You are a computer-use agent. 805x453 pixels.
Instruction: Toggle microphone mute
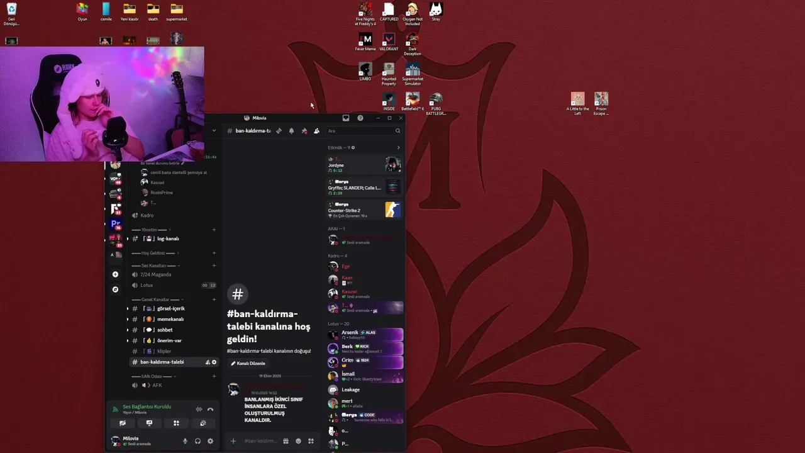(185, 441)
